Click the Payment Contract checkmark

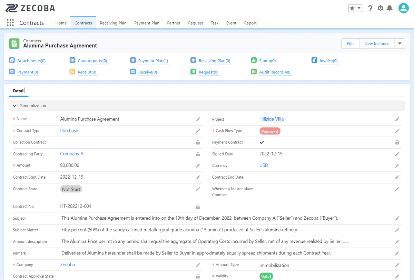click(262, 142)
